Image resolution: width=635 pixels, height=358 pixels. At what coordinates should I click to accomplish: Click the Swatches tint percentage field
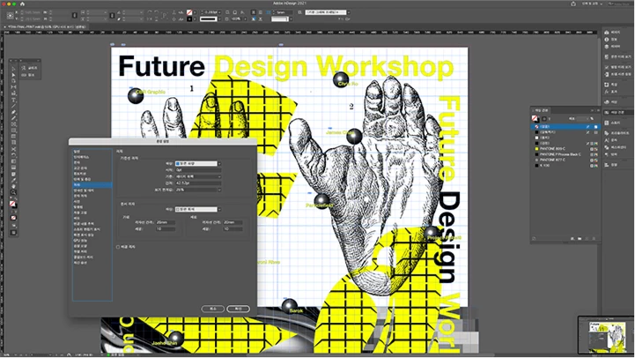point(582,119)
